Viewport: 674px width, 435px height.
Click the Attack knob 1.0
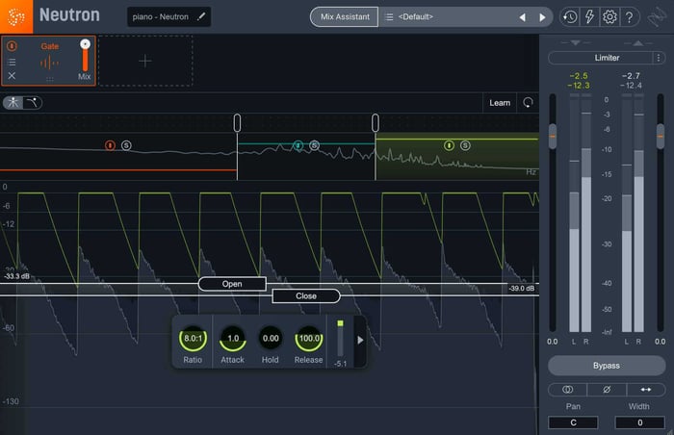pos(233,339)
